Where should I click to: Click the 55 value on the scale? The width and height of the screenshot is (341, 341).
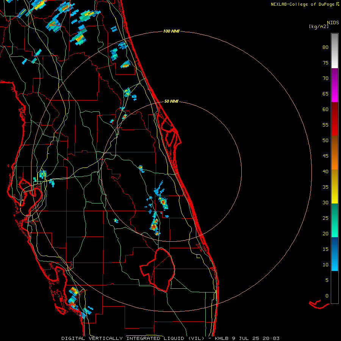(325, 125)
